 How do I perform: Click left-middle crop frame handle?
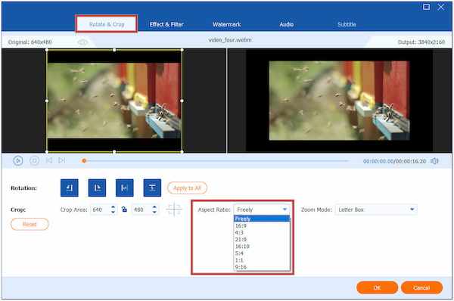click(47, 101)
